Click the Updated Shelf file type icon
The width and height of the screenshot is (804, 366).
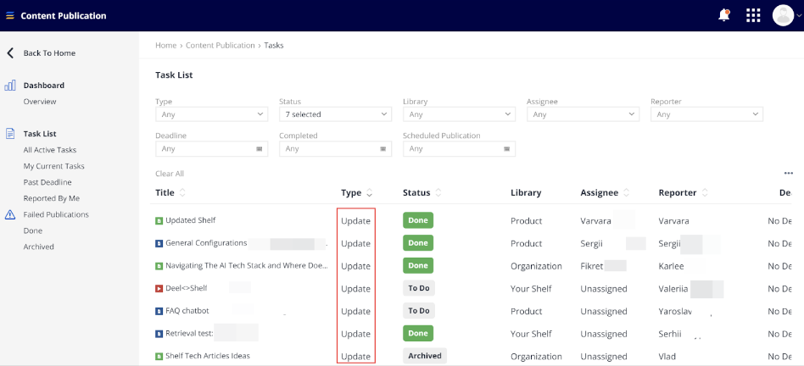click(159, 220)
